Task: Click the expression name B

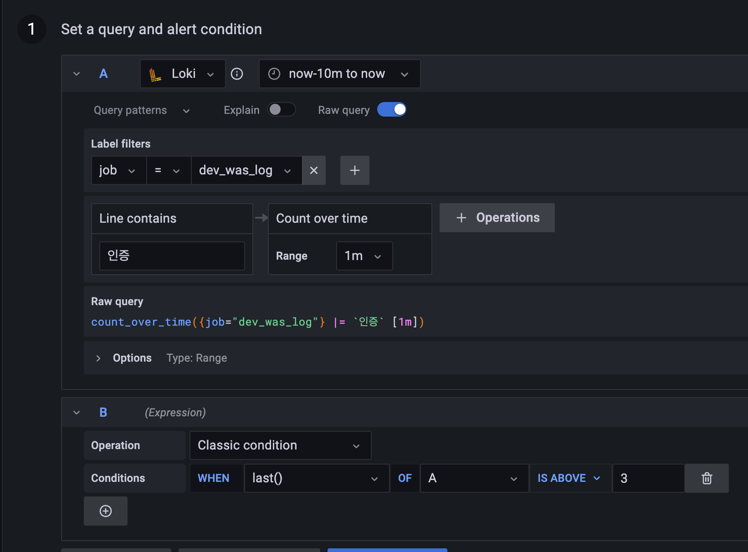Action: [103, 413]
